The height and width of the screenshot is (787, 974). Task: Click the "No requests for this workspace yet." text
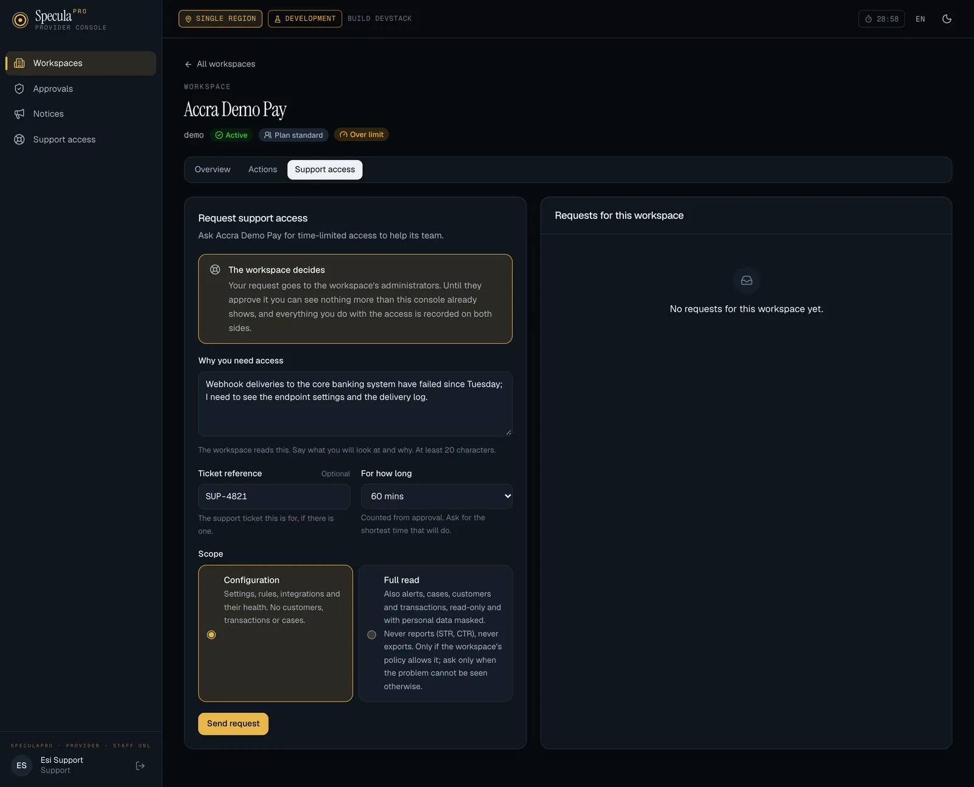click(x=746, y=309)
